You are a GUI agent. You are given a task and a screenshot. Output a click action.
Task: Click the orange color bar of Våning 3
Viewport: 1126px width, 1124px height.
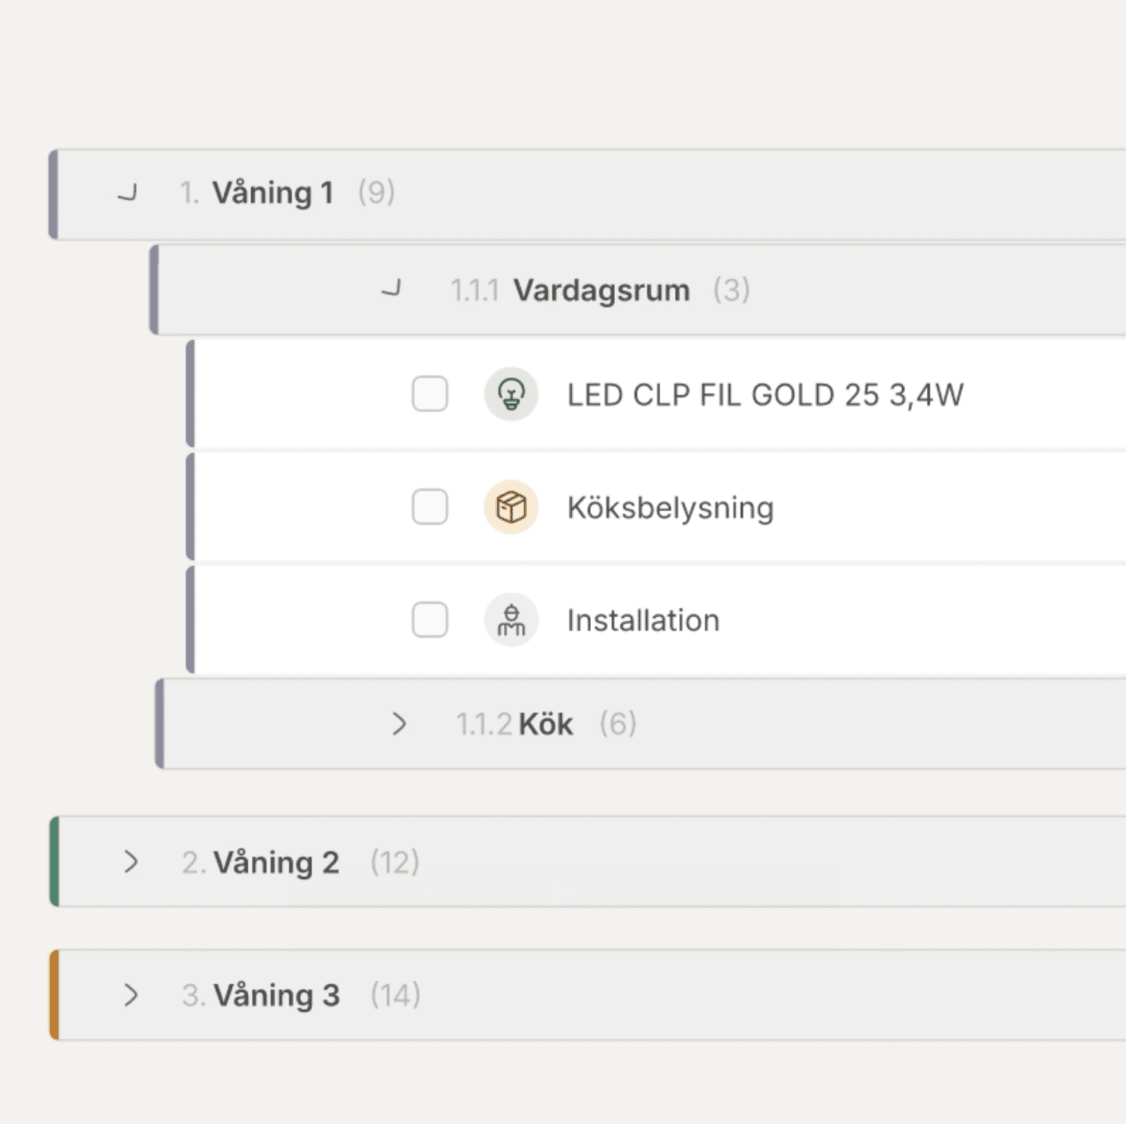click(x=54, y=995)
